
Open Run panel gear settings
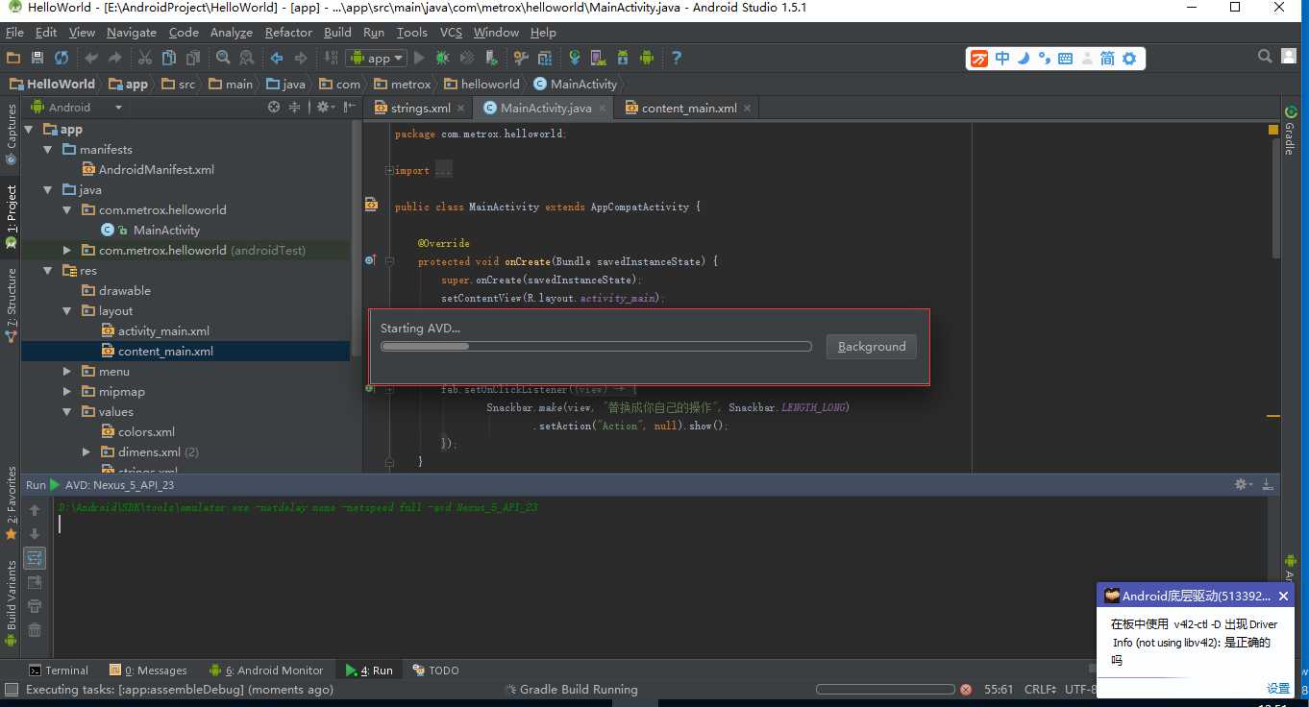(1243, 484)
